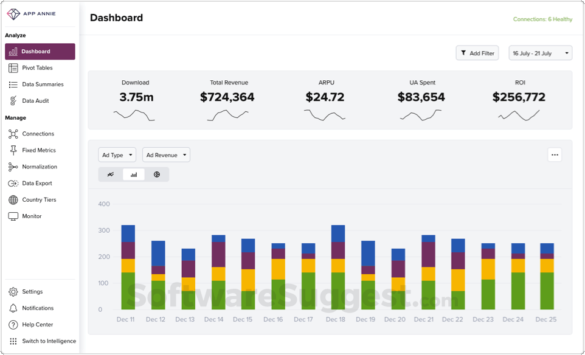The width and height of the screenshot is (585, 355).
Task: Open the Connections: 6 Healthy link
Action: (x=542, y=19)
